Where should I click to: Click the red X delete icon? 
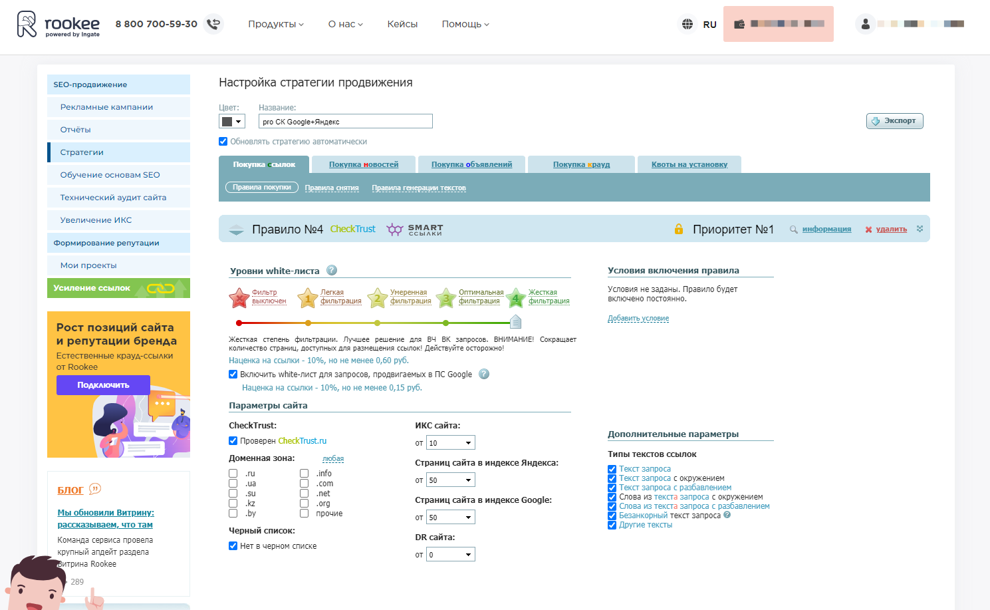click(x=868, y=229)
